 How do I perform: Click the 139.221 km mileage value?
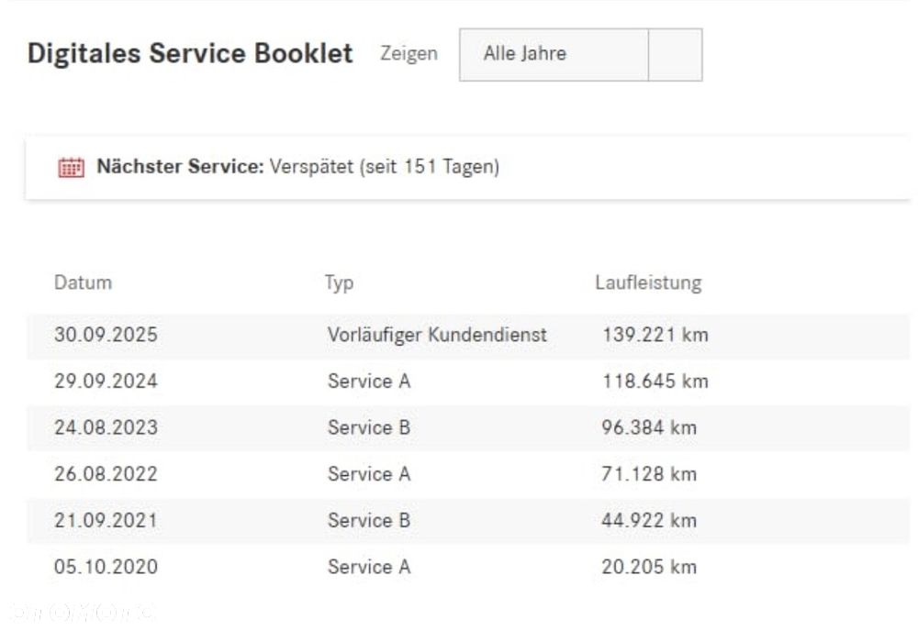point(655,335)
